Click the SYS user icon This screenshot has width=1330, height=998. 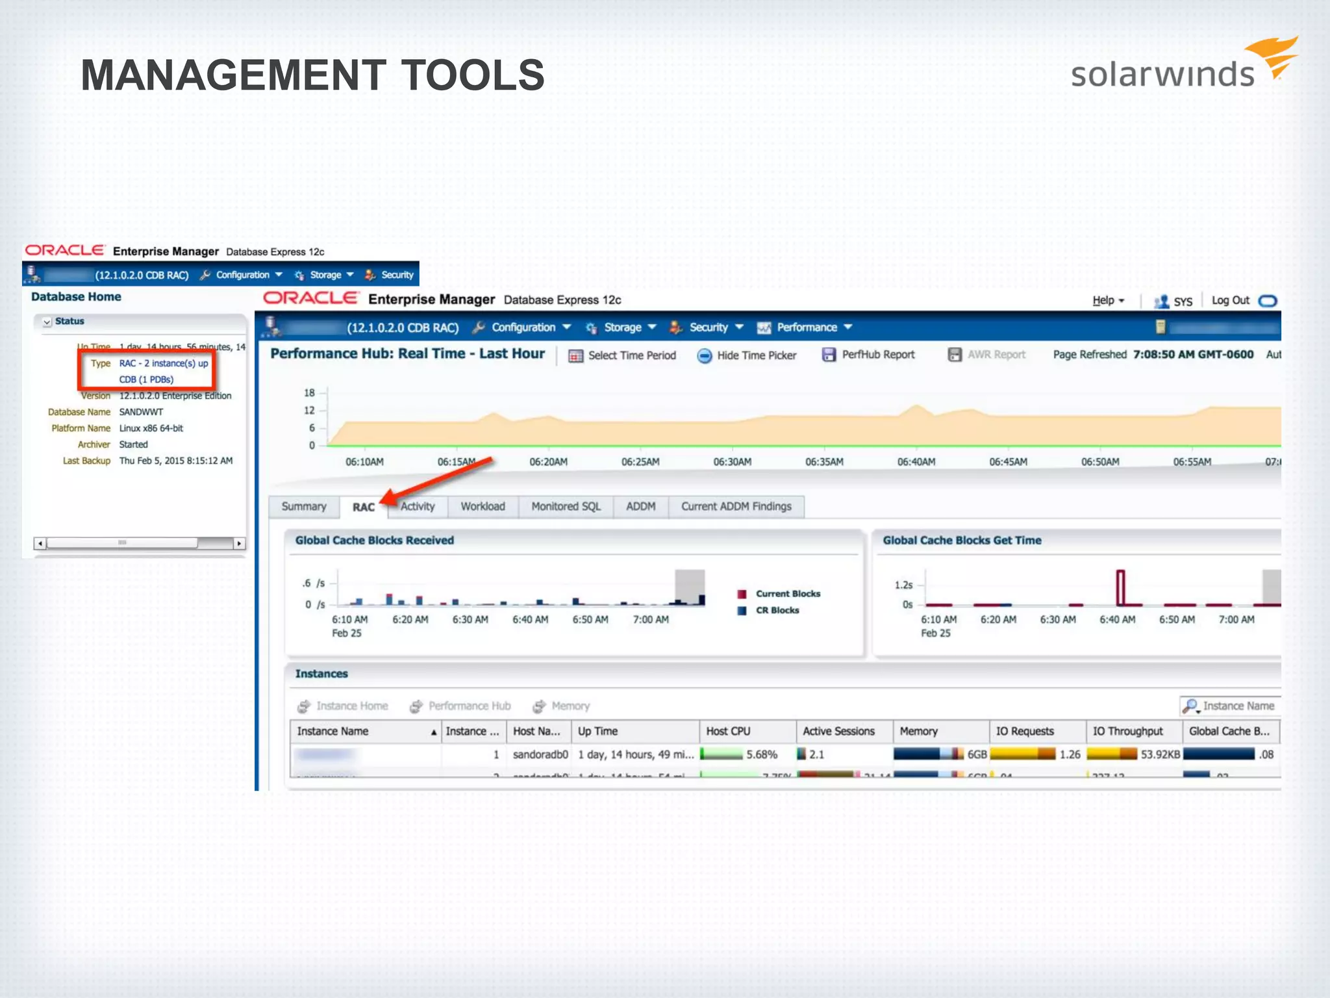(x=1161, y=301)
